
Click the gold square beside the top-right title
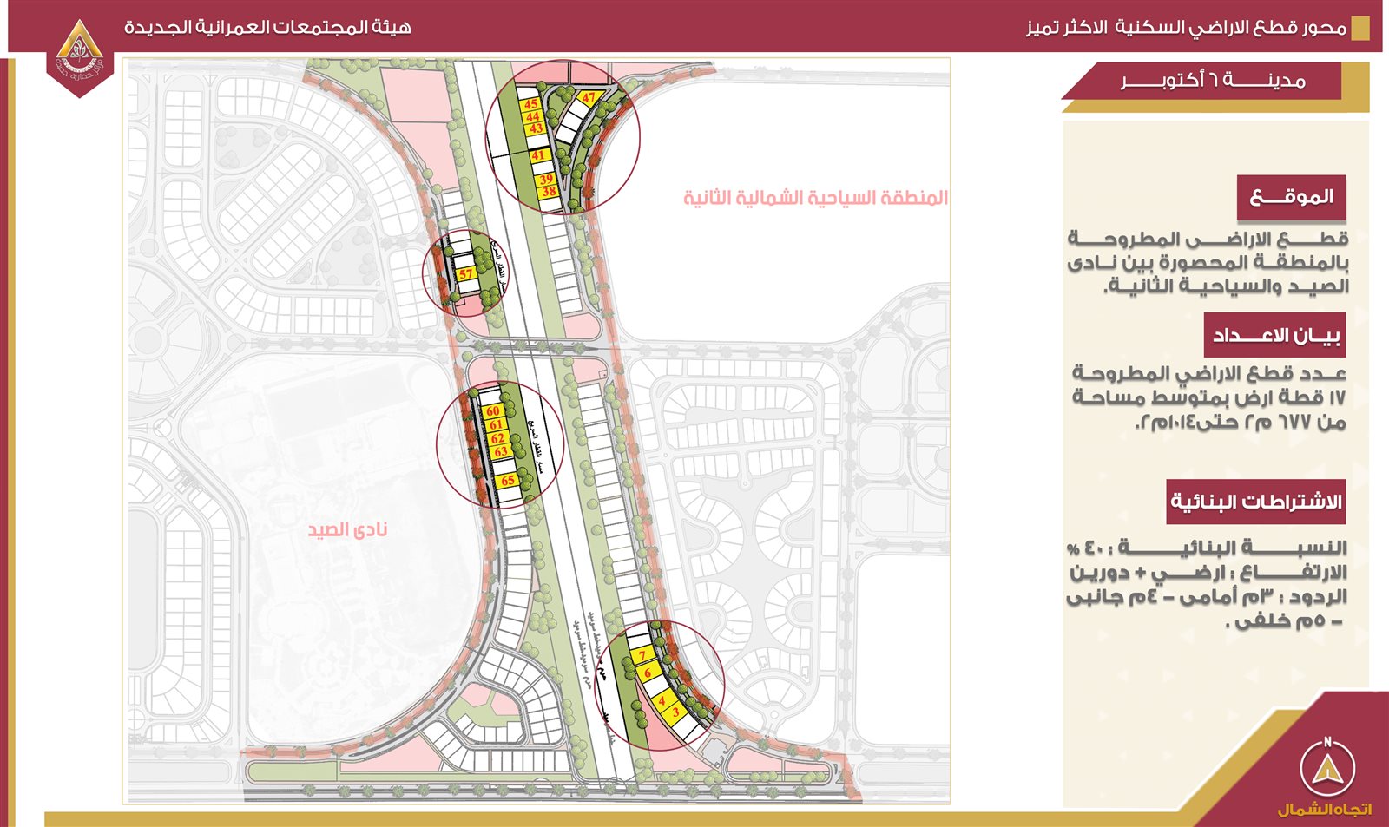coord(1360,29)
